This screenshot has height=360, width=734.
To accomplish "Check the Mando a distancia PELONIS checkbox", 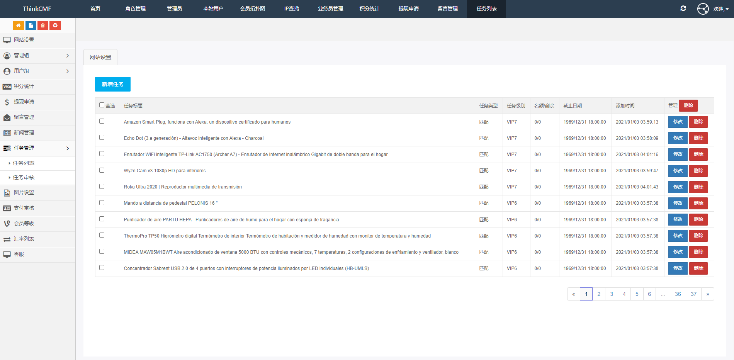I will [102, 203].
